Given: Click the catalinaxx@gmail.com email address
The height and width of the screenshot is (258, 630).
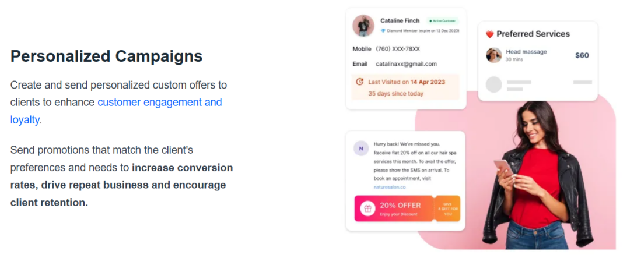Looking at the screenshot, I should pos(406,64).
